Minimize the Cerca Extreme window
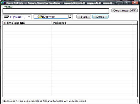The height and width of the screenshot is (104, 140). click(120, 3)
